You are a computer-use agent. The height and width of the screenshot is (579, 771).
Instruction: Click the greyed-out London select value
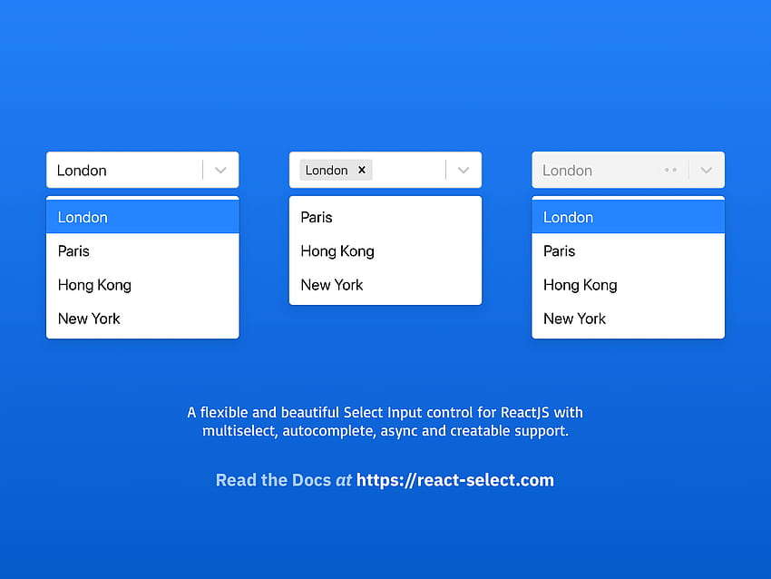coord(567,171)
